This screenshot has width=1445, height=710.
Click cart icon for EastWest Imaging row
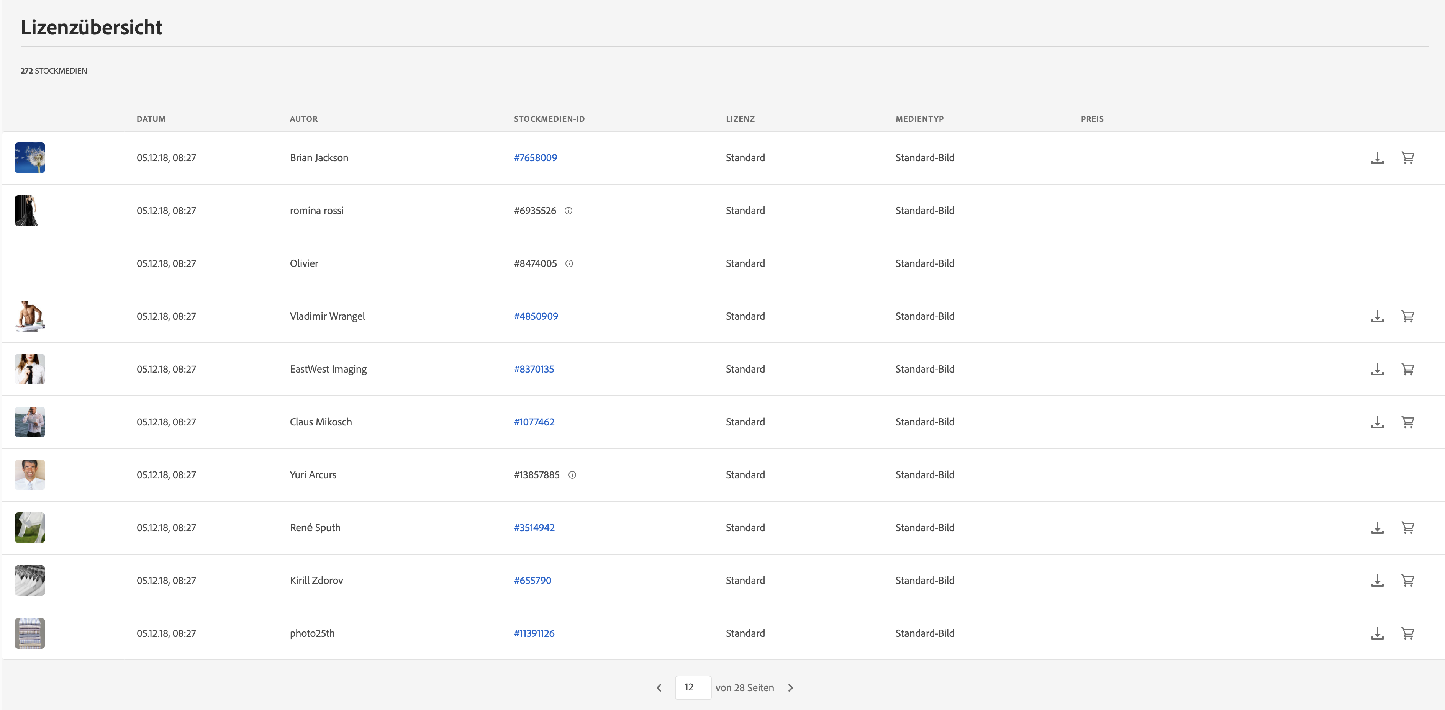[1407, 369]
